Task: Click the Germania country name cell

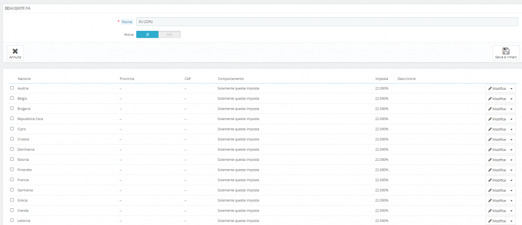Action: [x=25, y=190]
